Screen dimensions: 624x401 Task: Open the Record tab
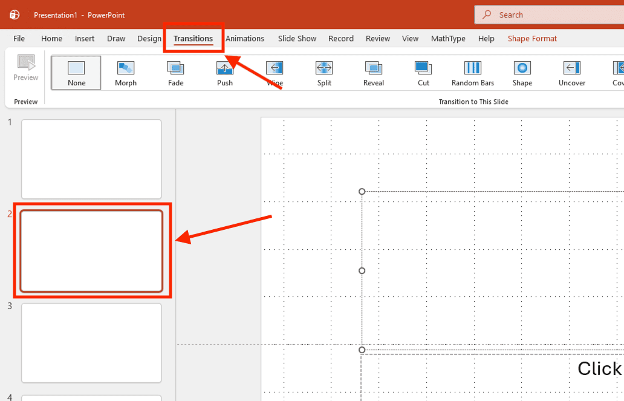[340, 39]
